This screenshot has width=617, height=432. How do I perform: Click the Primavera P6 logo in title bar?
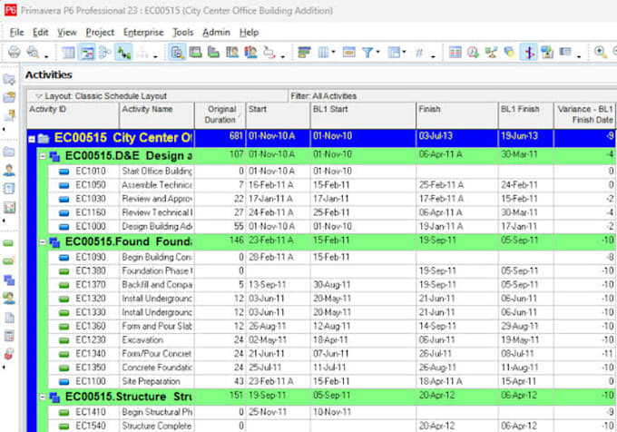click(10, 10)
